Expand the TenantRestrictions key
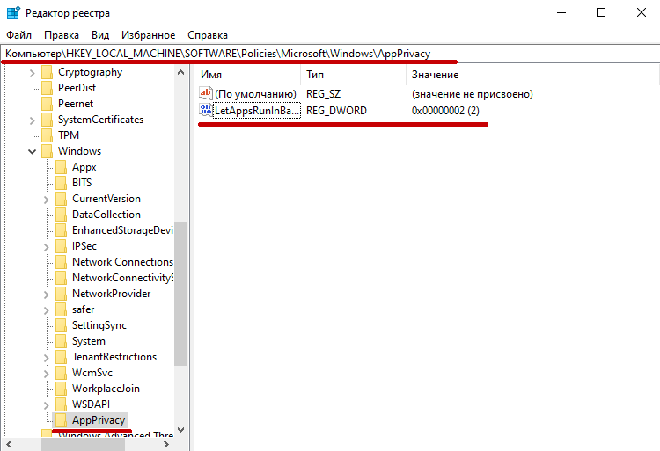 pos(47,358)
